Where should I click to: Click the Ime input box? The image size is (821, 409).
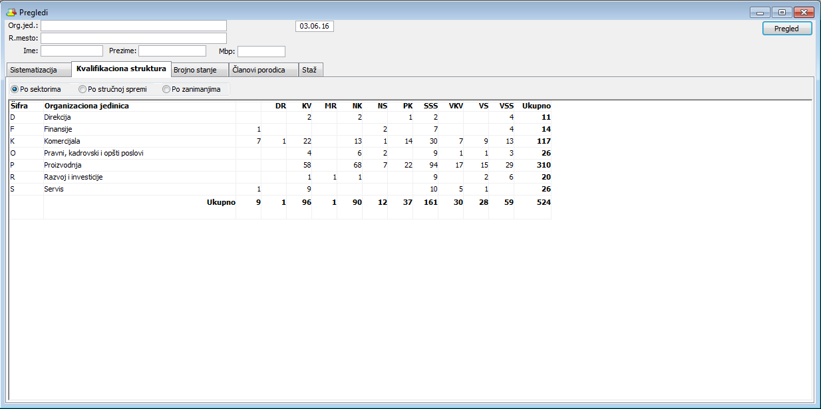coord(72,51)
